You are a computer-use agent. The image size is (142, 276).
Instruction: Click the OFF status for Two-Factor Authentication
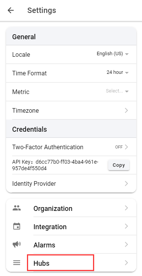[119, 147]
